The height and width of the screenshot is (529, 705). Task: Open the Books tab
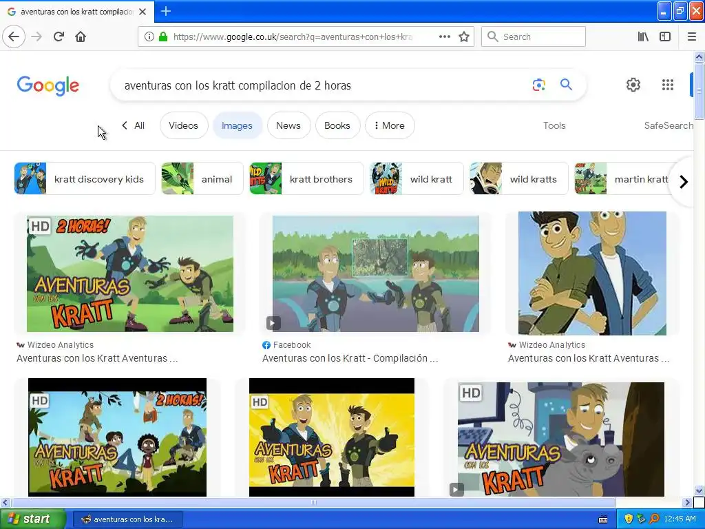point(337,125)
